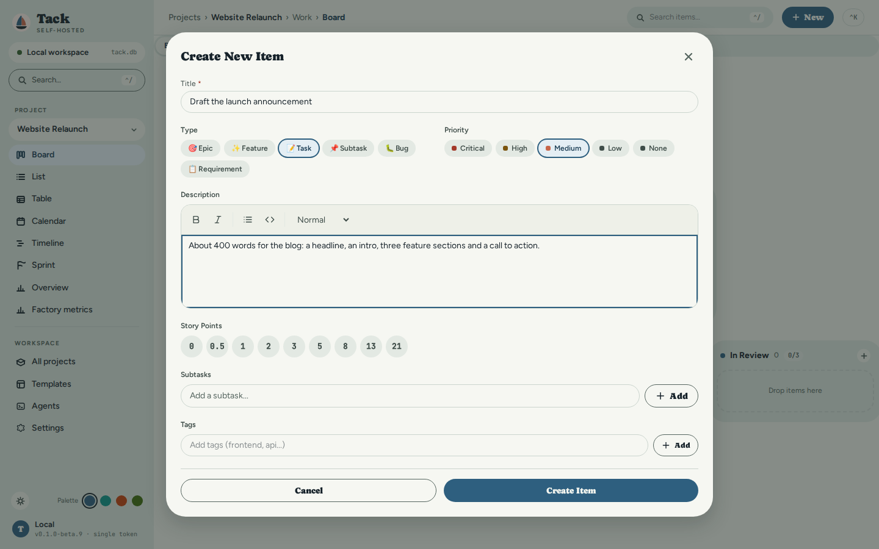Choose 13 story points
879x549 pixels.
point(371,346)
